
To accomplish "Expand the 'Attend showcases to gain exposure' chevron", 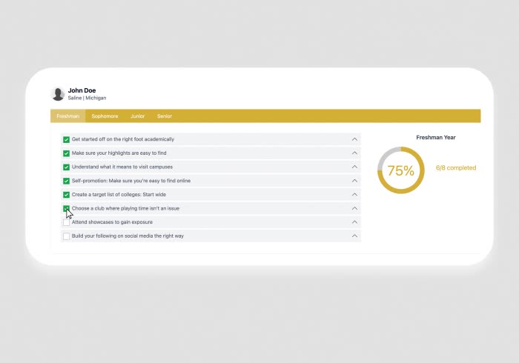I will 354,222.
